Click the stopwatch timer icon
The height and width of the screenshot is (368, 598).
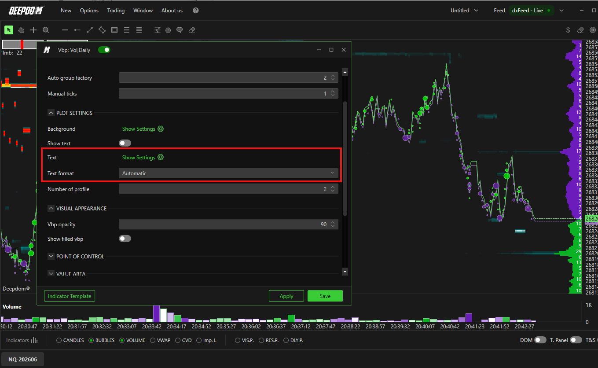click(x=168, y=30)
